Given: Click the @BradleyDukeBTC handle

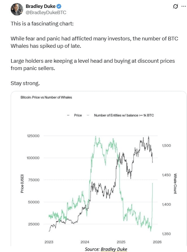Looking at the screenshot, I should [x=42, y=12].
